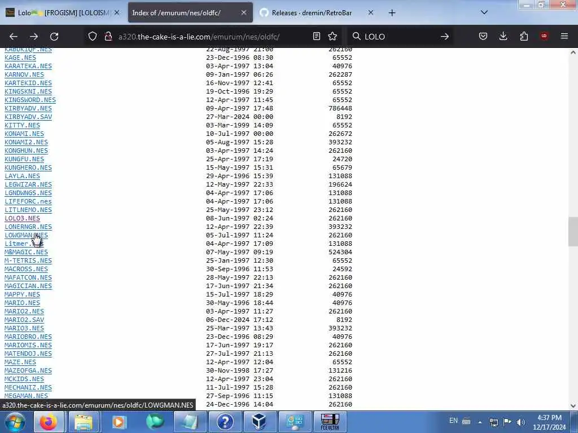
Task: Close the Lolo FROGISM tab
Action: pyautogui.click(x=117, y=12)
